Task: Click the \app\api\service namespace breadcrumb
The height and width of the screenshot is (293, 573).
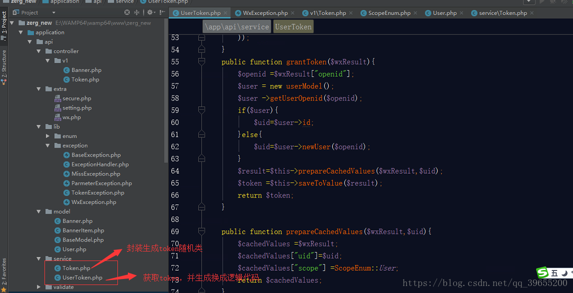Action: pyautogui.click(x=237, y=26)
